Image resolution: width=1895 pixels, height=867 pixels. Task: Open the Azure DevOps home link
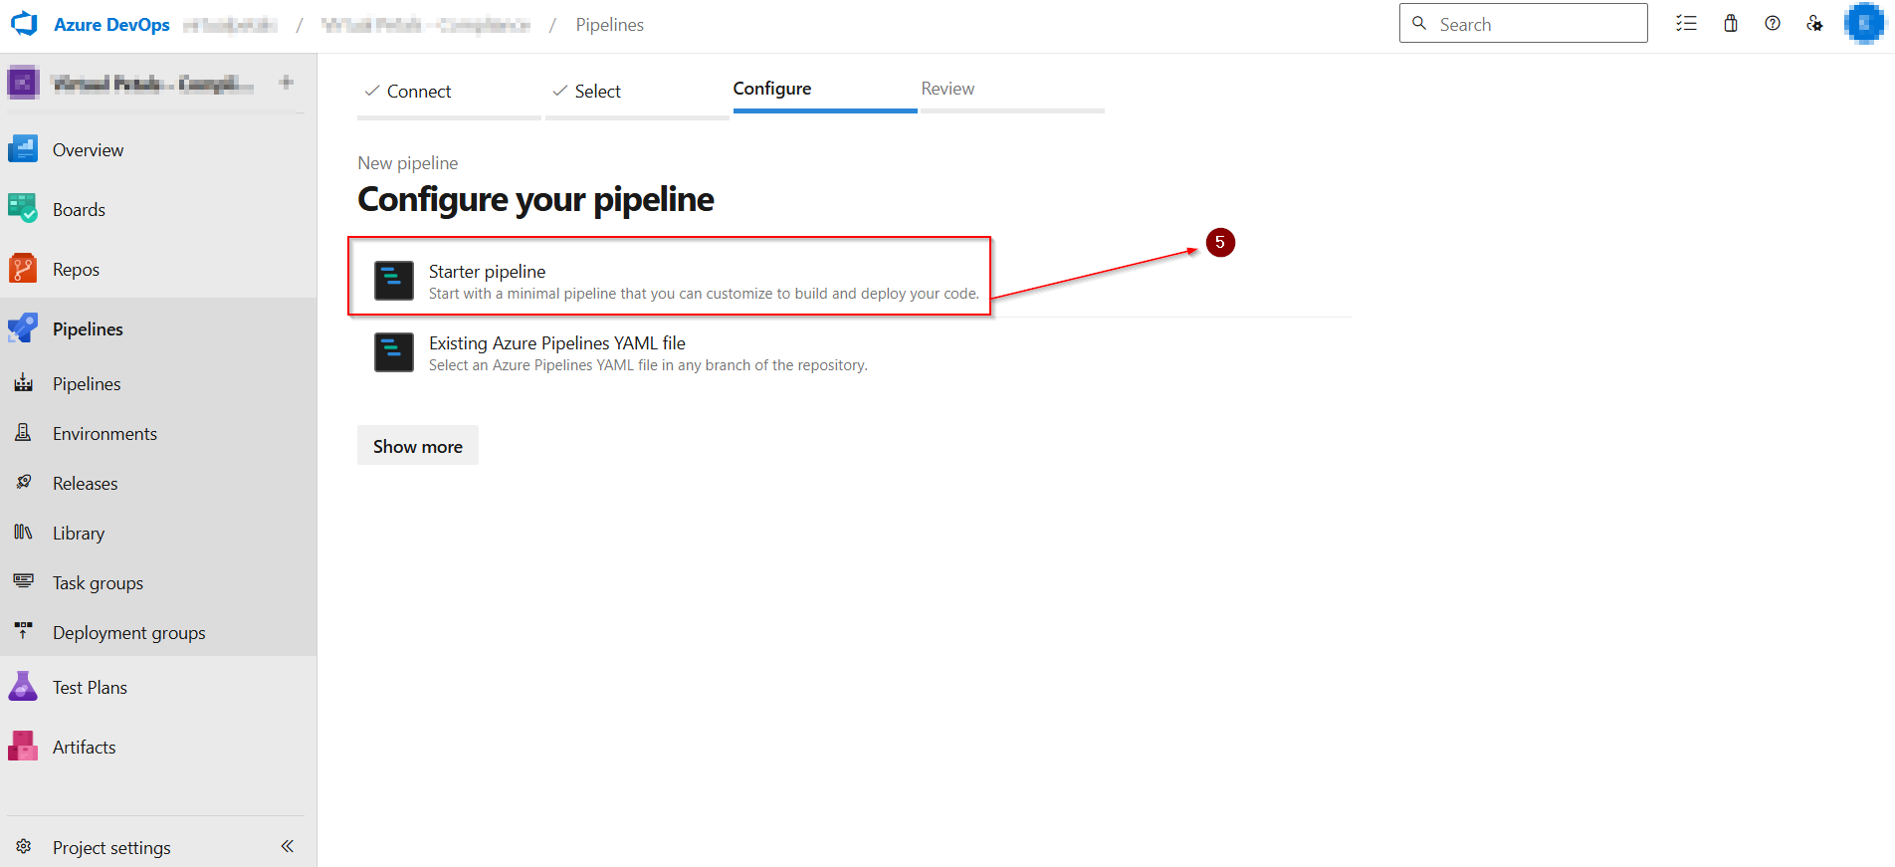click(111, 25)
